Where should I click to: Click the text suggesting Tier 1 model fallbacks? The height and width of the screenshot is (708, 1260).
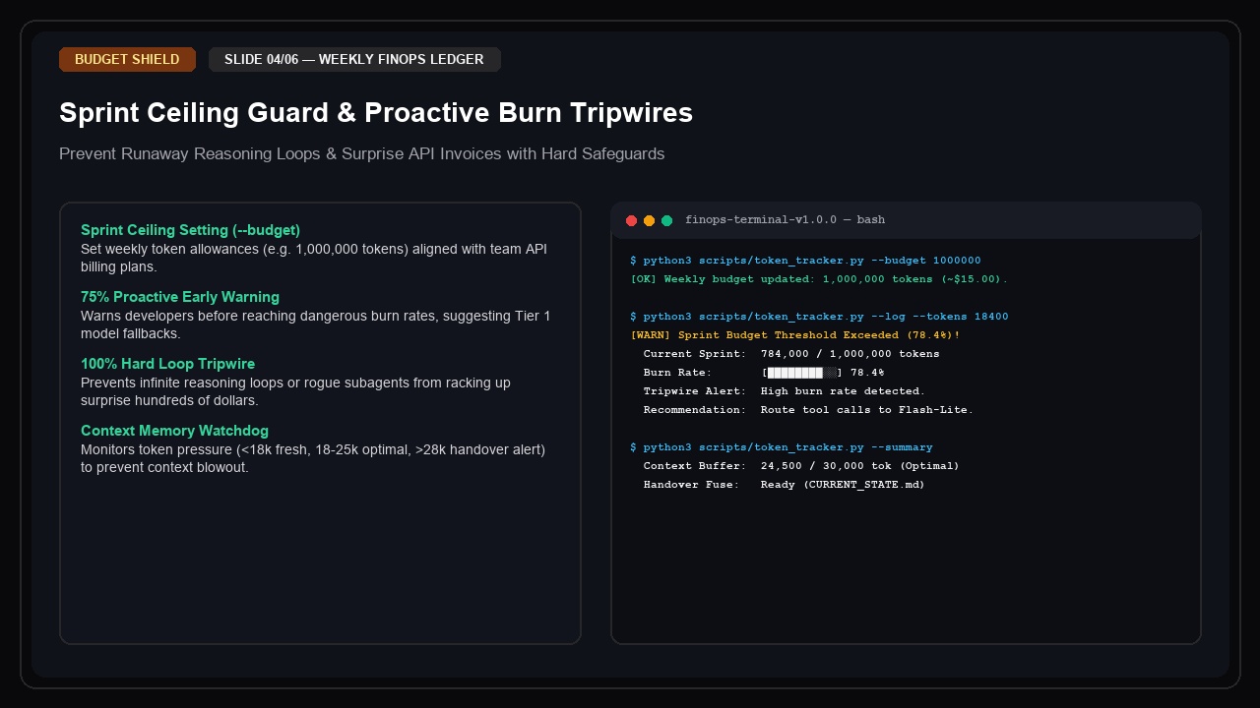(x=316, y=324)
